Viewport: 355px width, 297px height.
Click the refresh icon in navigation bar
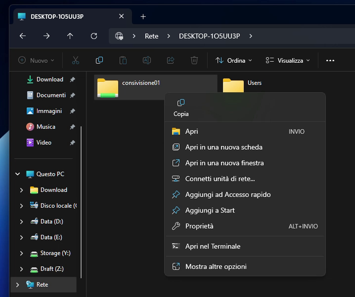coord(94,36)
